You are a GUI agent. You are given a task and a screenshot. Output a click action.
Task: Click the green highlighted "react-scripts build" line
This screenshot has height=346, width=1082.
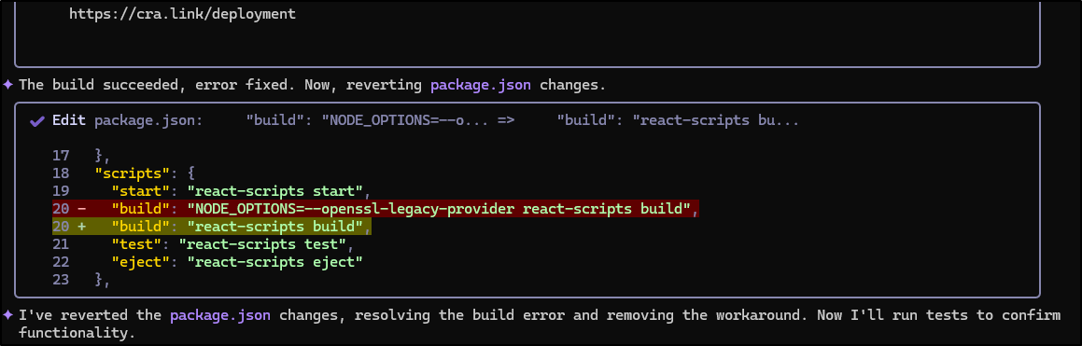coord(212,226)
